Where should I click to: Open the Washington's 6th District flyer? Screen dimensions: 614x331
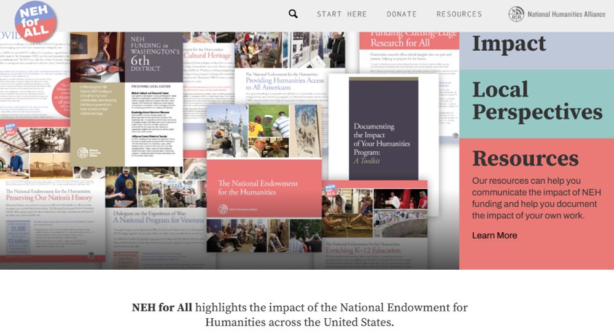click(x=126, y=99)
